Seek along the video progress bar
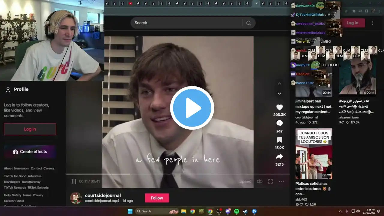 coord(178,174)
